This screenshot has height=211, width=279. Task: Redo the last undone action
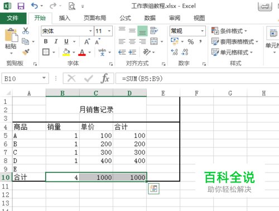53,6
